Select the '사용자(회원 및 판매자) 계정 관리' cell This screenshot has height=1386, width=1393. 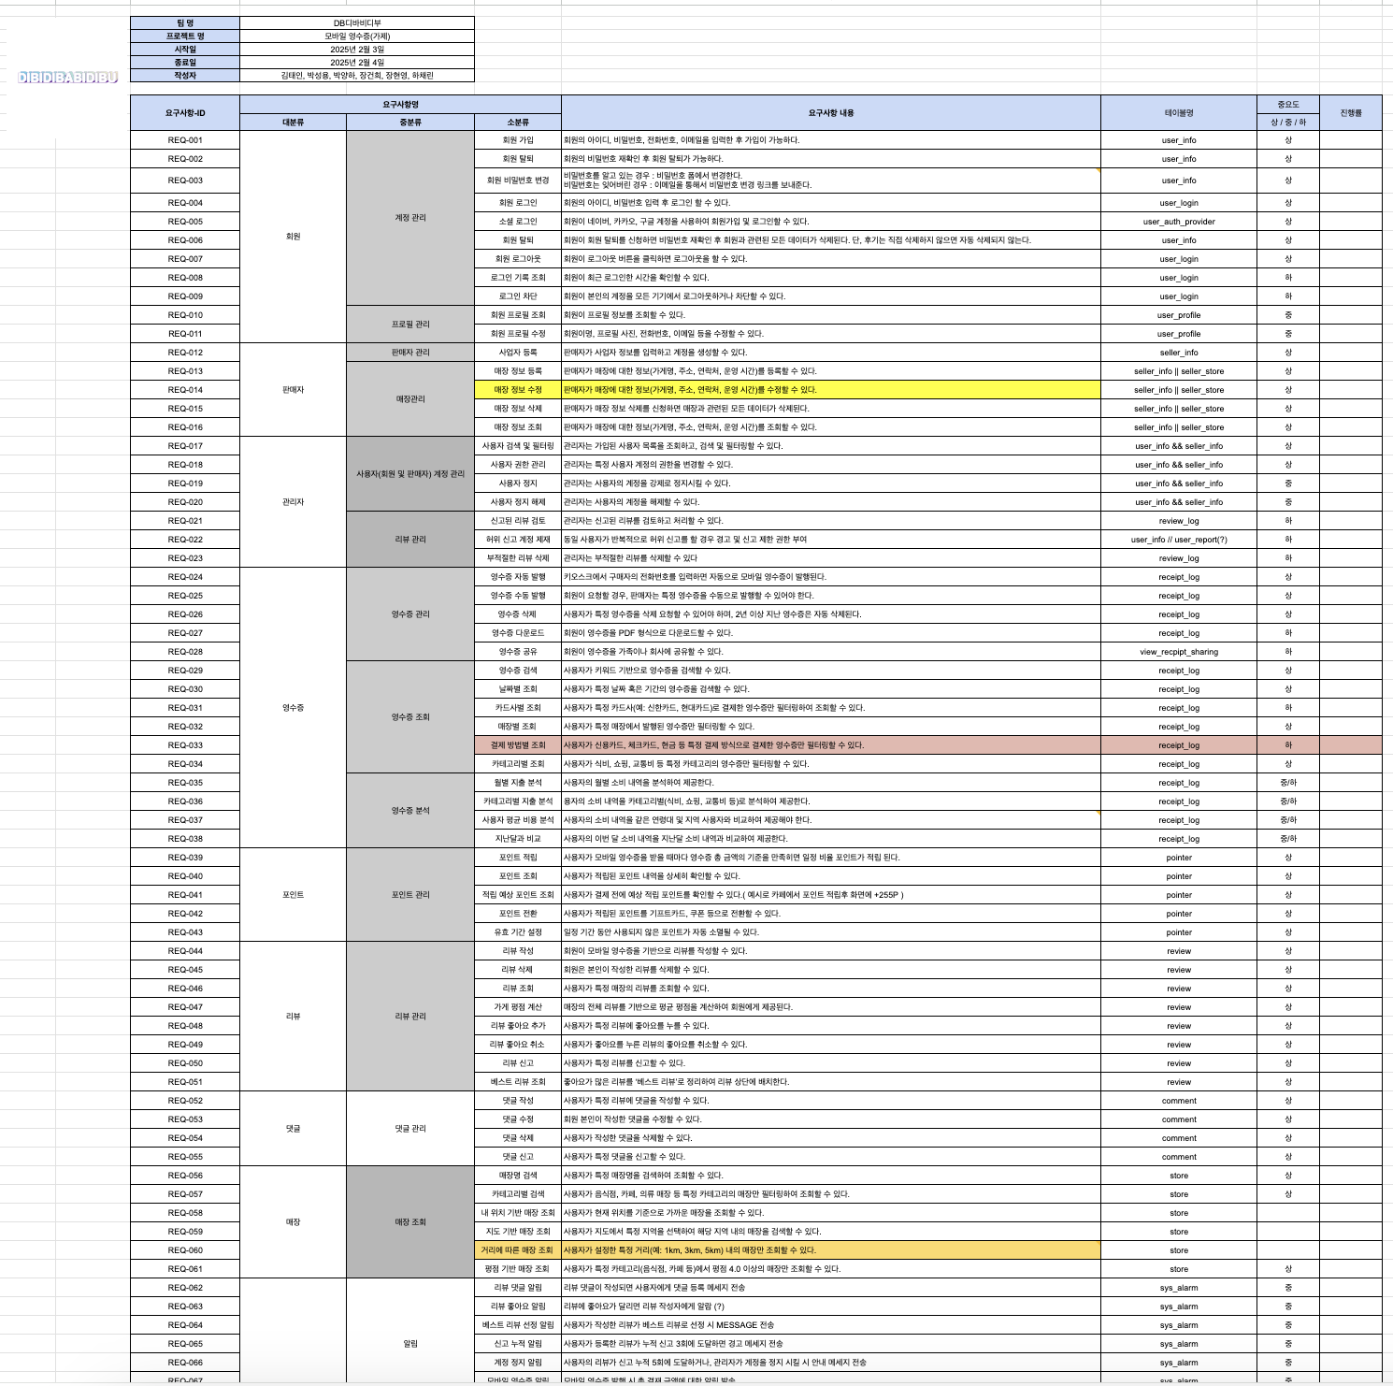(410, 474)
